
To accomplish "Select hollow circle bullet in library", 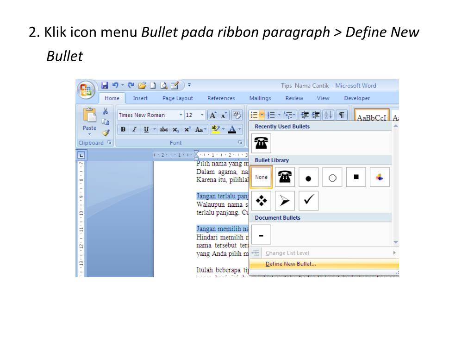I will pos(332,177).
